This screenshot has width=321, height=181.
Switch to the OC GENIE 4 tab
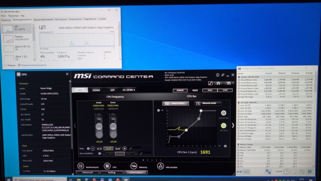point(128,90)
